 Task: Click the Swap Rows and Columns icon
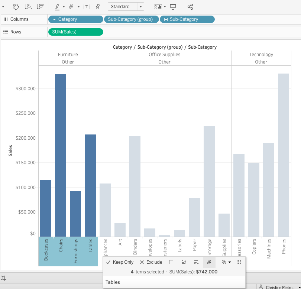coord(16,7)
